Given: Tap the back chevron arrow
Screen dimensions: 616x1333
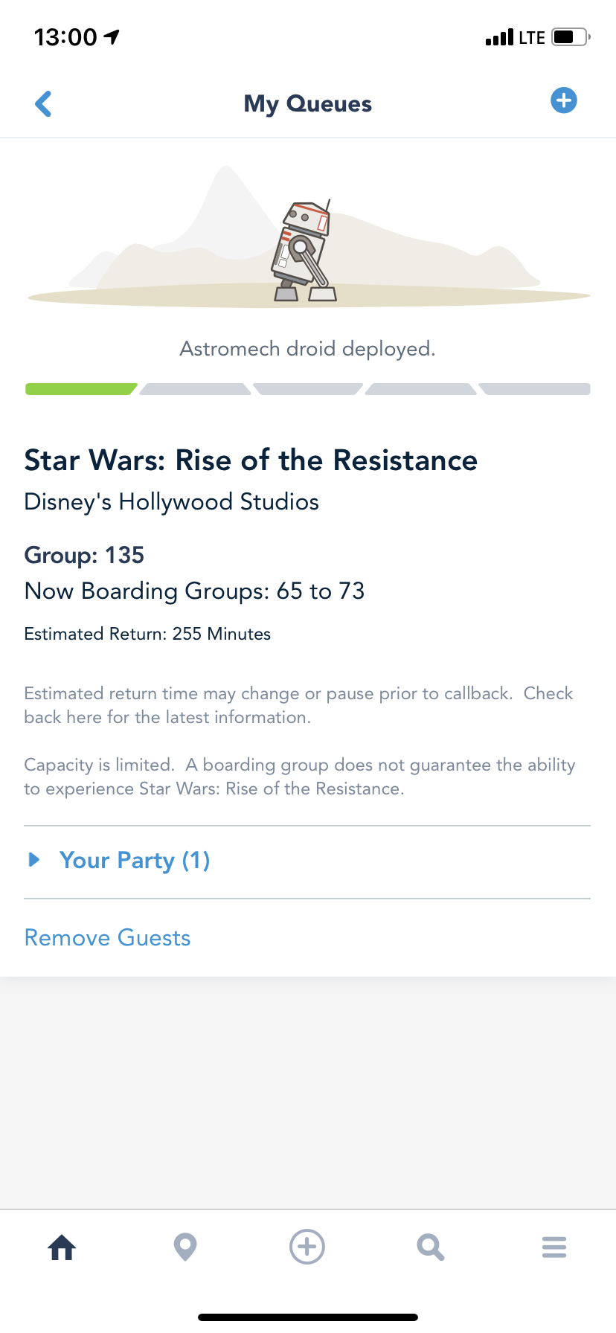Looking at the screenshot, I should pos(44,104).
